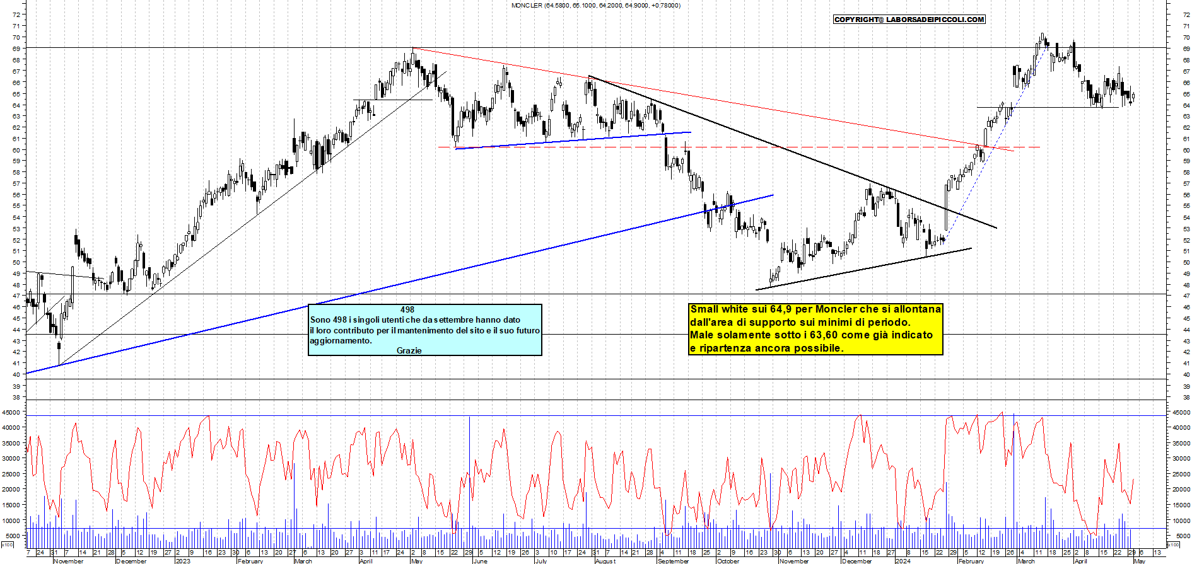Click price label 72 on the left axis
This screenshot has height=564, width=1192.
[x=16, y=14]
